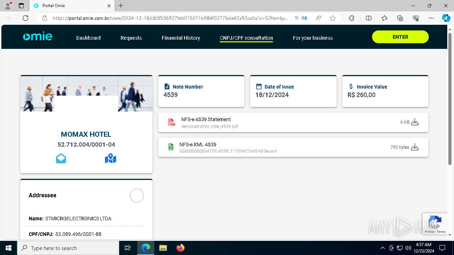The image size is (454, 255).
Task: Click the Omie logo
Action: pyautogui.click(x=38, y=37)
